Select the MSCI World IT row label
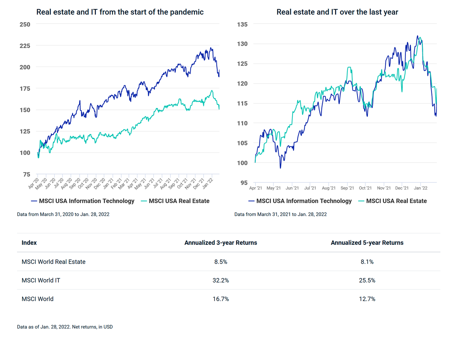The image size is (460, 342). (x=41, y=280)
